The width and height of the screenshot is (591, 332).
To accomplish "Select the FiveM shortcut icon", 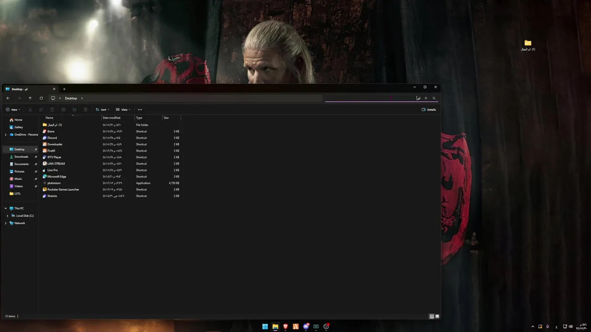I will (45, 151).
